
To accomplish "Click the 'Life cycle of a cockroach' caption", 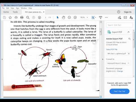I will click(x=35, y=81).
